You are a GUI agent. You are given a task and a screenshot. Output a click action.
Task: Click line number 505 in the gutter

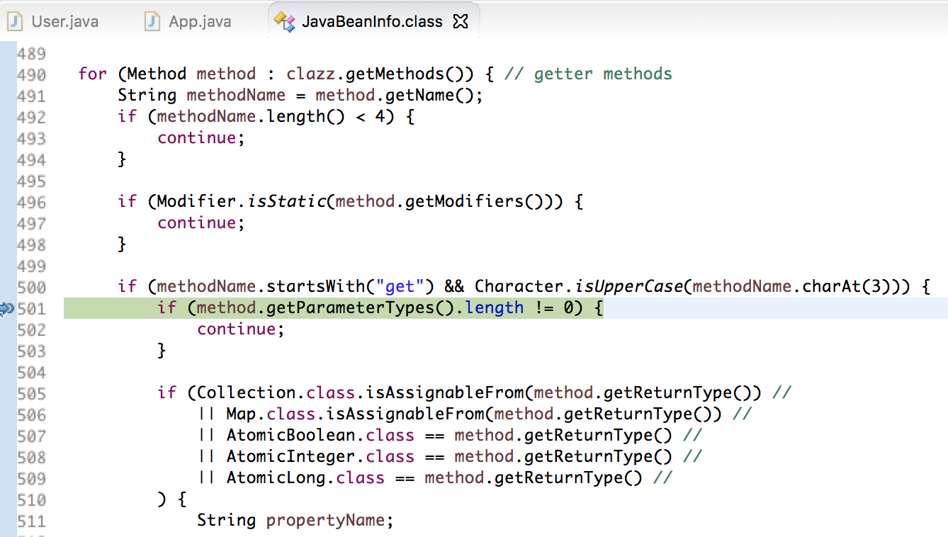[x=31, y=394]
